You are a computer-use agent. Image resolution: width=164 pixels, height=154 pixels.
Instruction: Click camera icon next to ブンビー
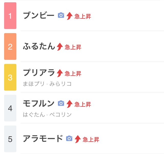tap(61, 15)
